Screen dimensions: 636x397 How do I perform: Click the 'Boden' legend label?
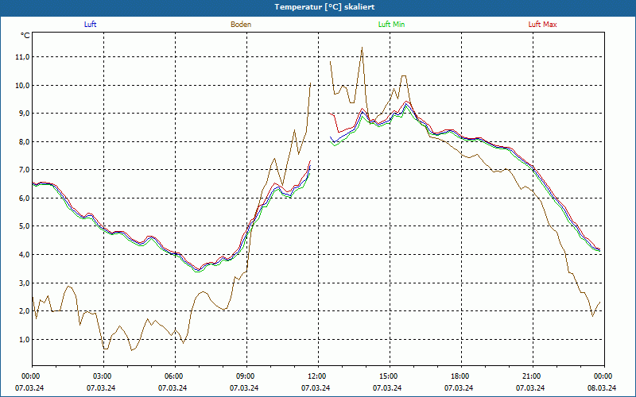(241, 25)
